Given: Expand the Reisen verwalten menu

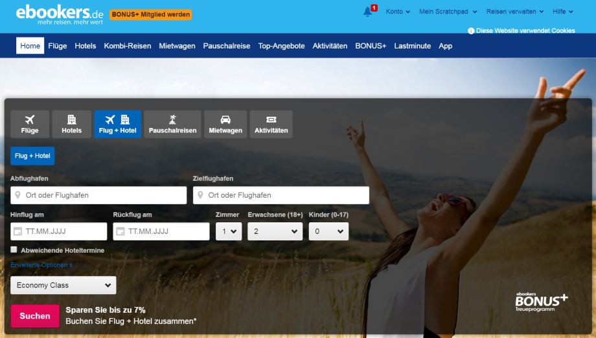Looking at the screenshot, I should (514, 12).
